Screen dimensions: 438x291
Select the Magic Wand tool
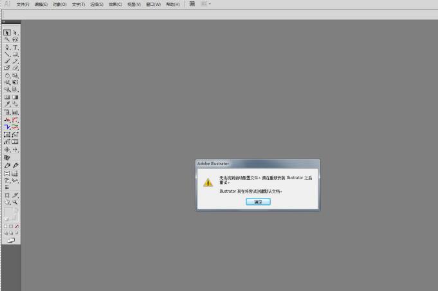(7, 40)
